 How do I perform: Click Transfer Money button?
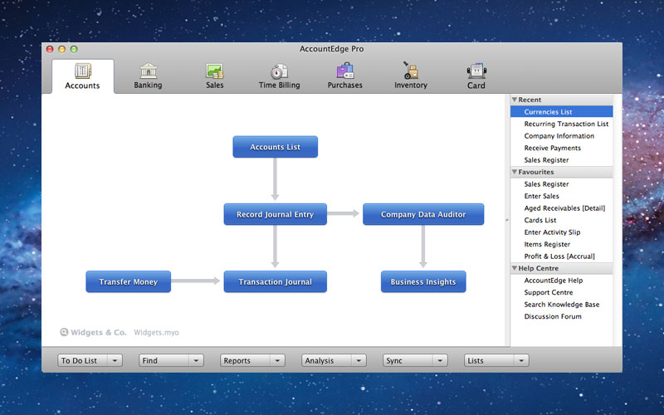(129, 281)
